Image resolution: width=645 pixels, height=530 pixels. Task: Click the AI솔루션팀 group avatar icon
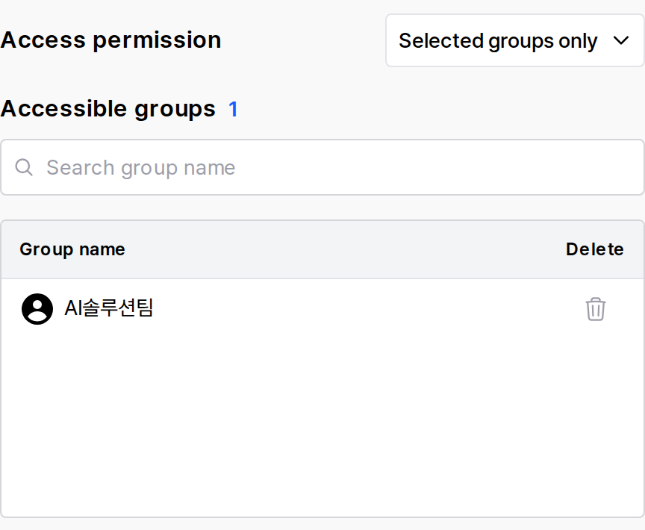tap(37, 309)
